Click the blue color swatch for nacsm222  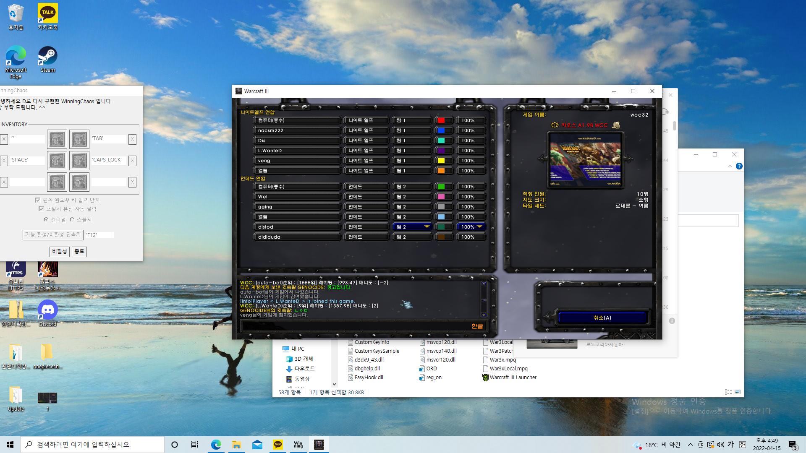point(441,130)
